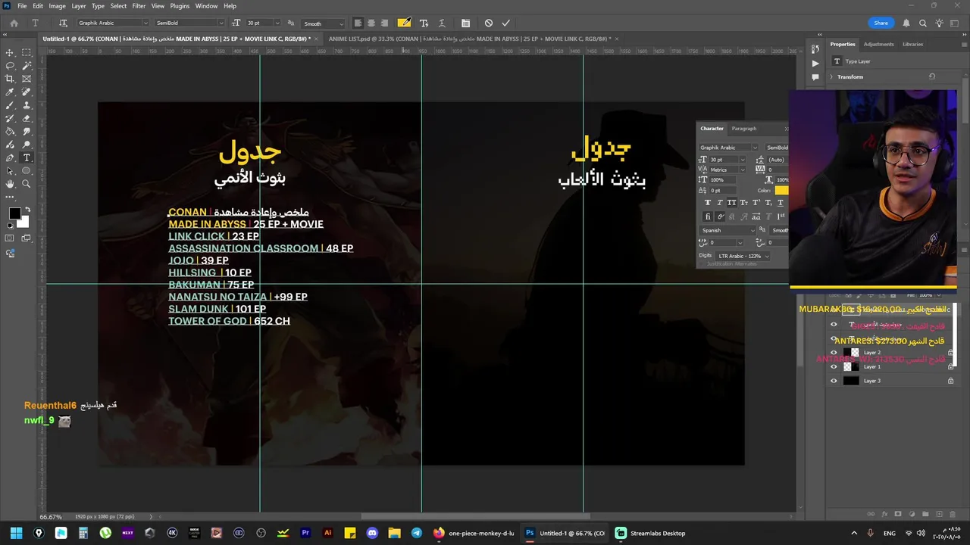Expand the Transform section in Properties
This screenshot has height=545, width=970.
(x=831, y=76)
